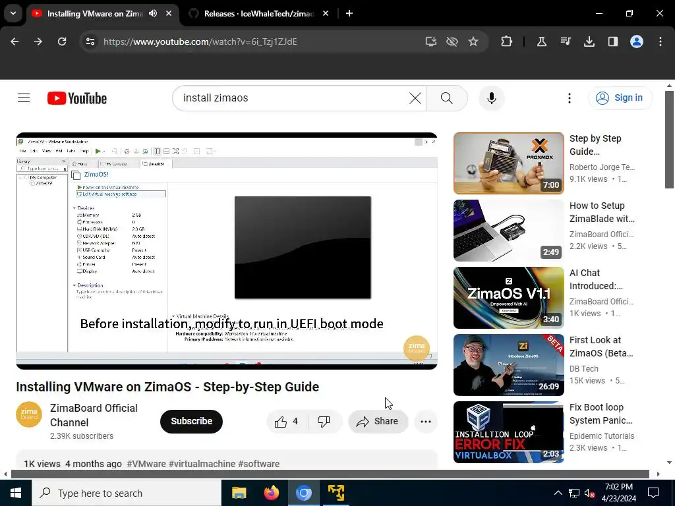The image size is (675, 506).
Task: Mute the Installing VMware tab audio
Action: [153, 13]
